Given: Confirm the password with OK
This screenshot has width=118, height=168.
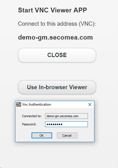Looking at the screenshot, I should tap(42, 136).
